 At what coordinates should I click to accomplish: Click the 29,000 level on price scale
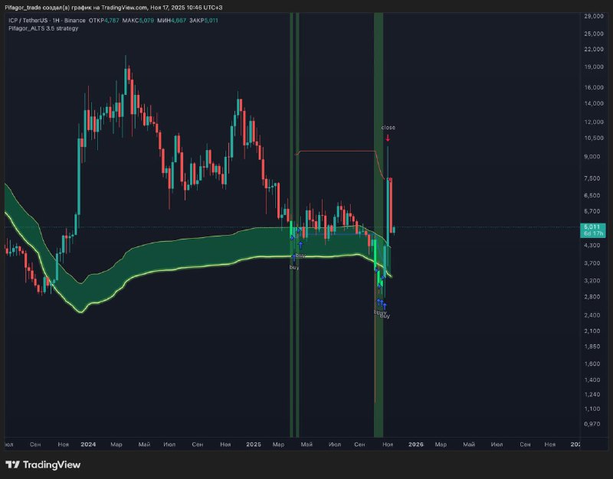(594, 16)
